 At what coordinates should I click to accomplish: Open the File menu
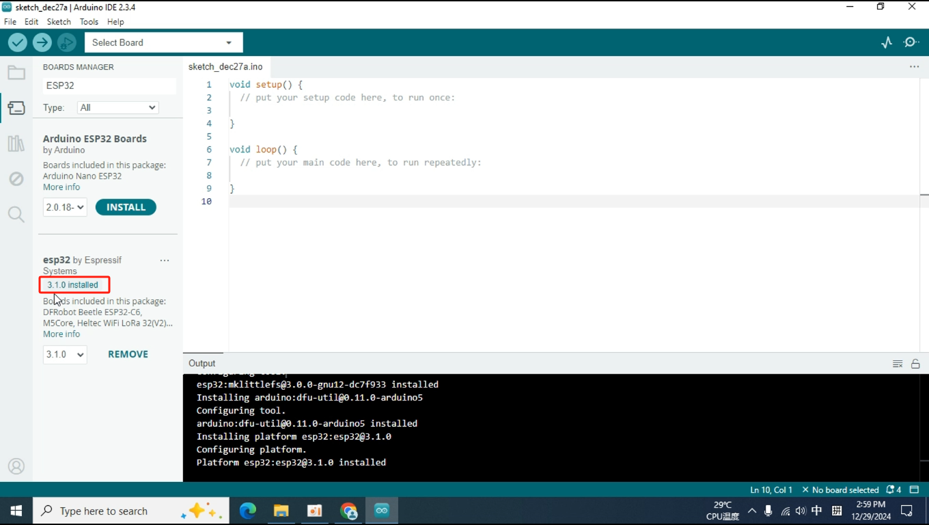10,22
